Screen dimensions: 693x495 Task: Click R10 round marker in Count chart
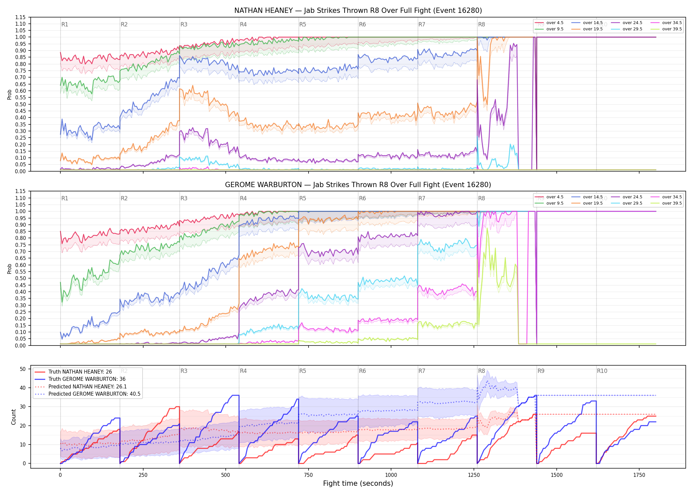pos(602,371)
